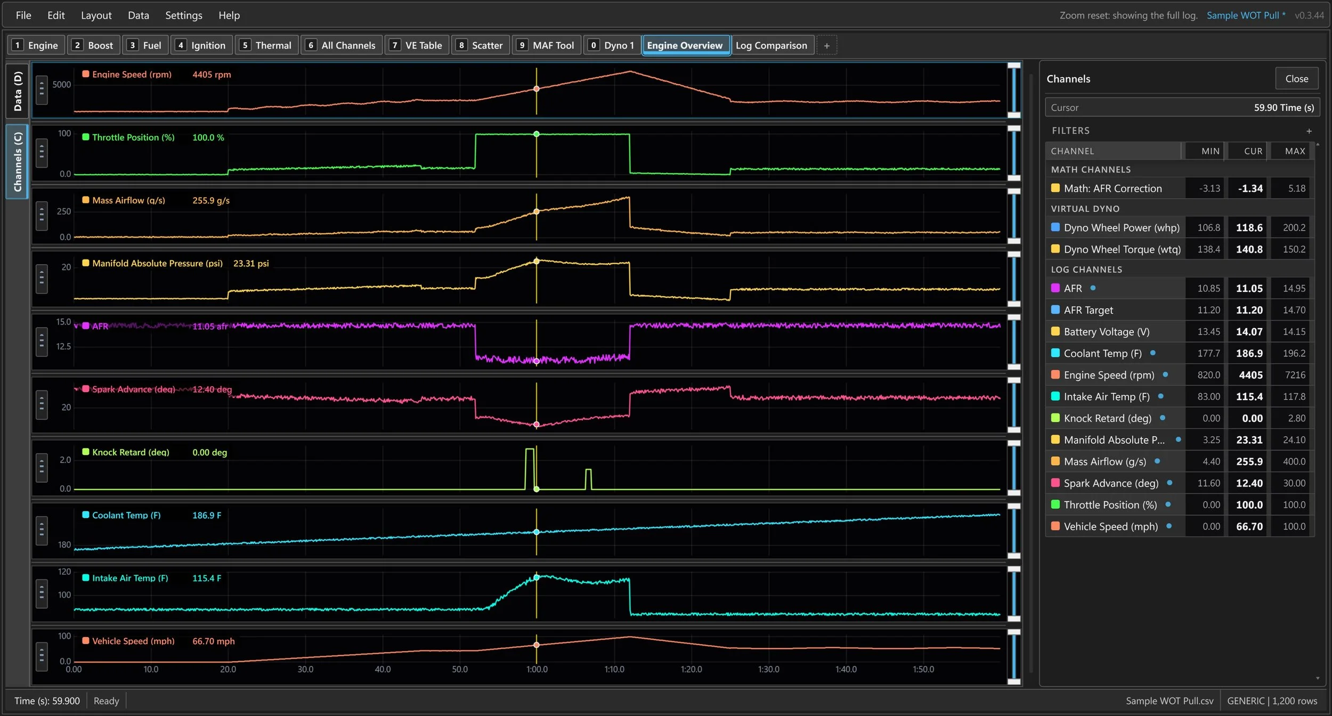Click the blue dot next to Manifold Absolute Pressure
Image resolution: width=1332 pixels, height=716 pixels.
coord(1178,440)
